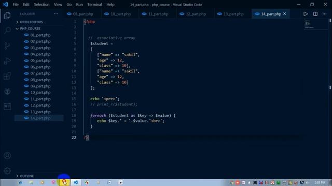Open the Run and Debug view

(x=7, y=61)
